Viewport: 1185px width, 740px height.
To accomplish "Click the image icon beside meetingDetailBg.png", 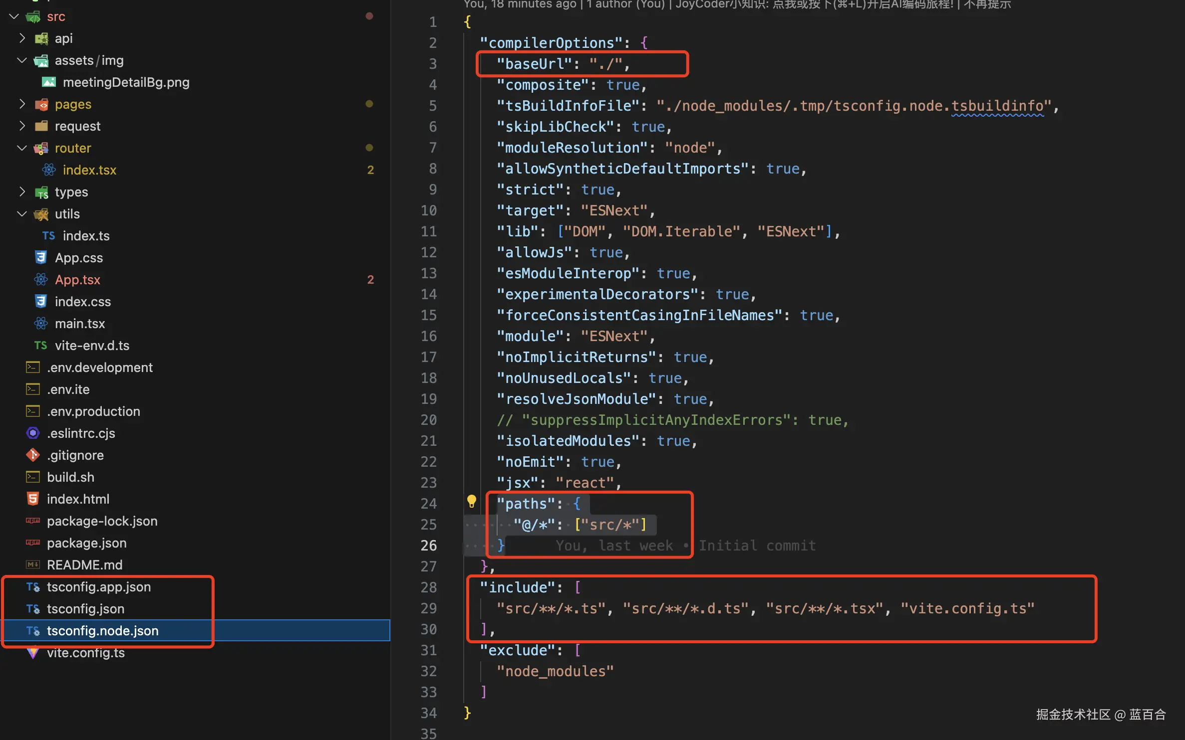I will click(x=48, y=82).
